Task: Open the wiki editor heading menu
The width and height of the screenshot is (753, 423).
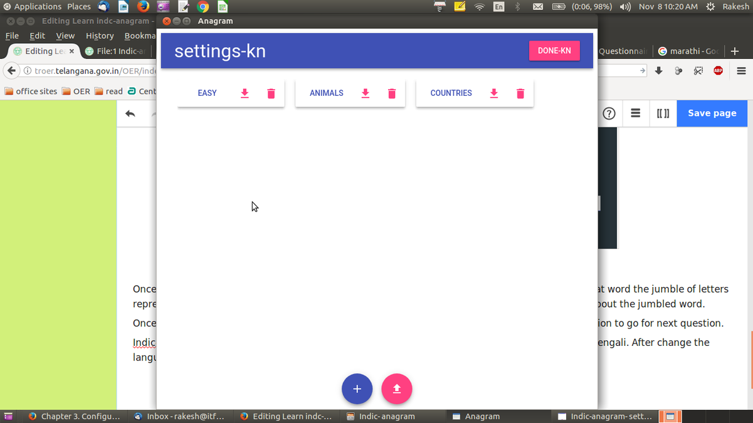Action: click(635, 113)
